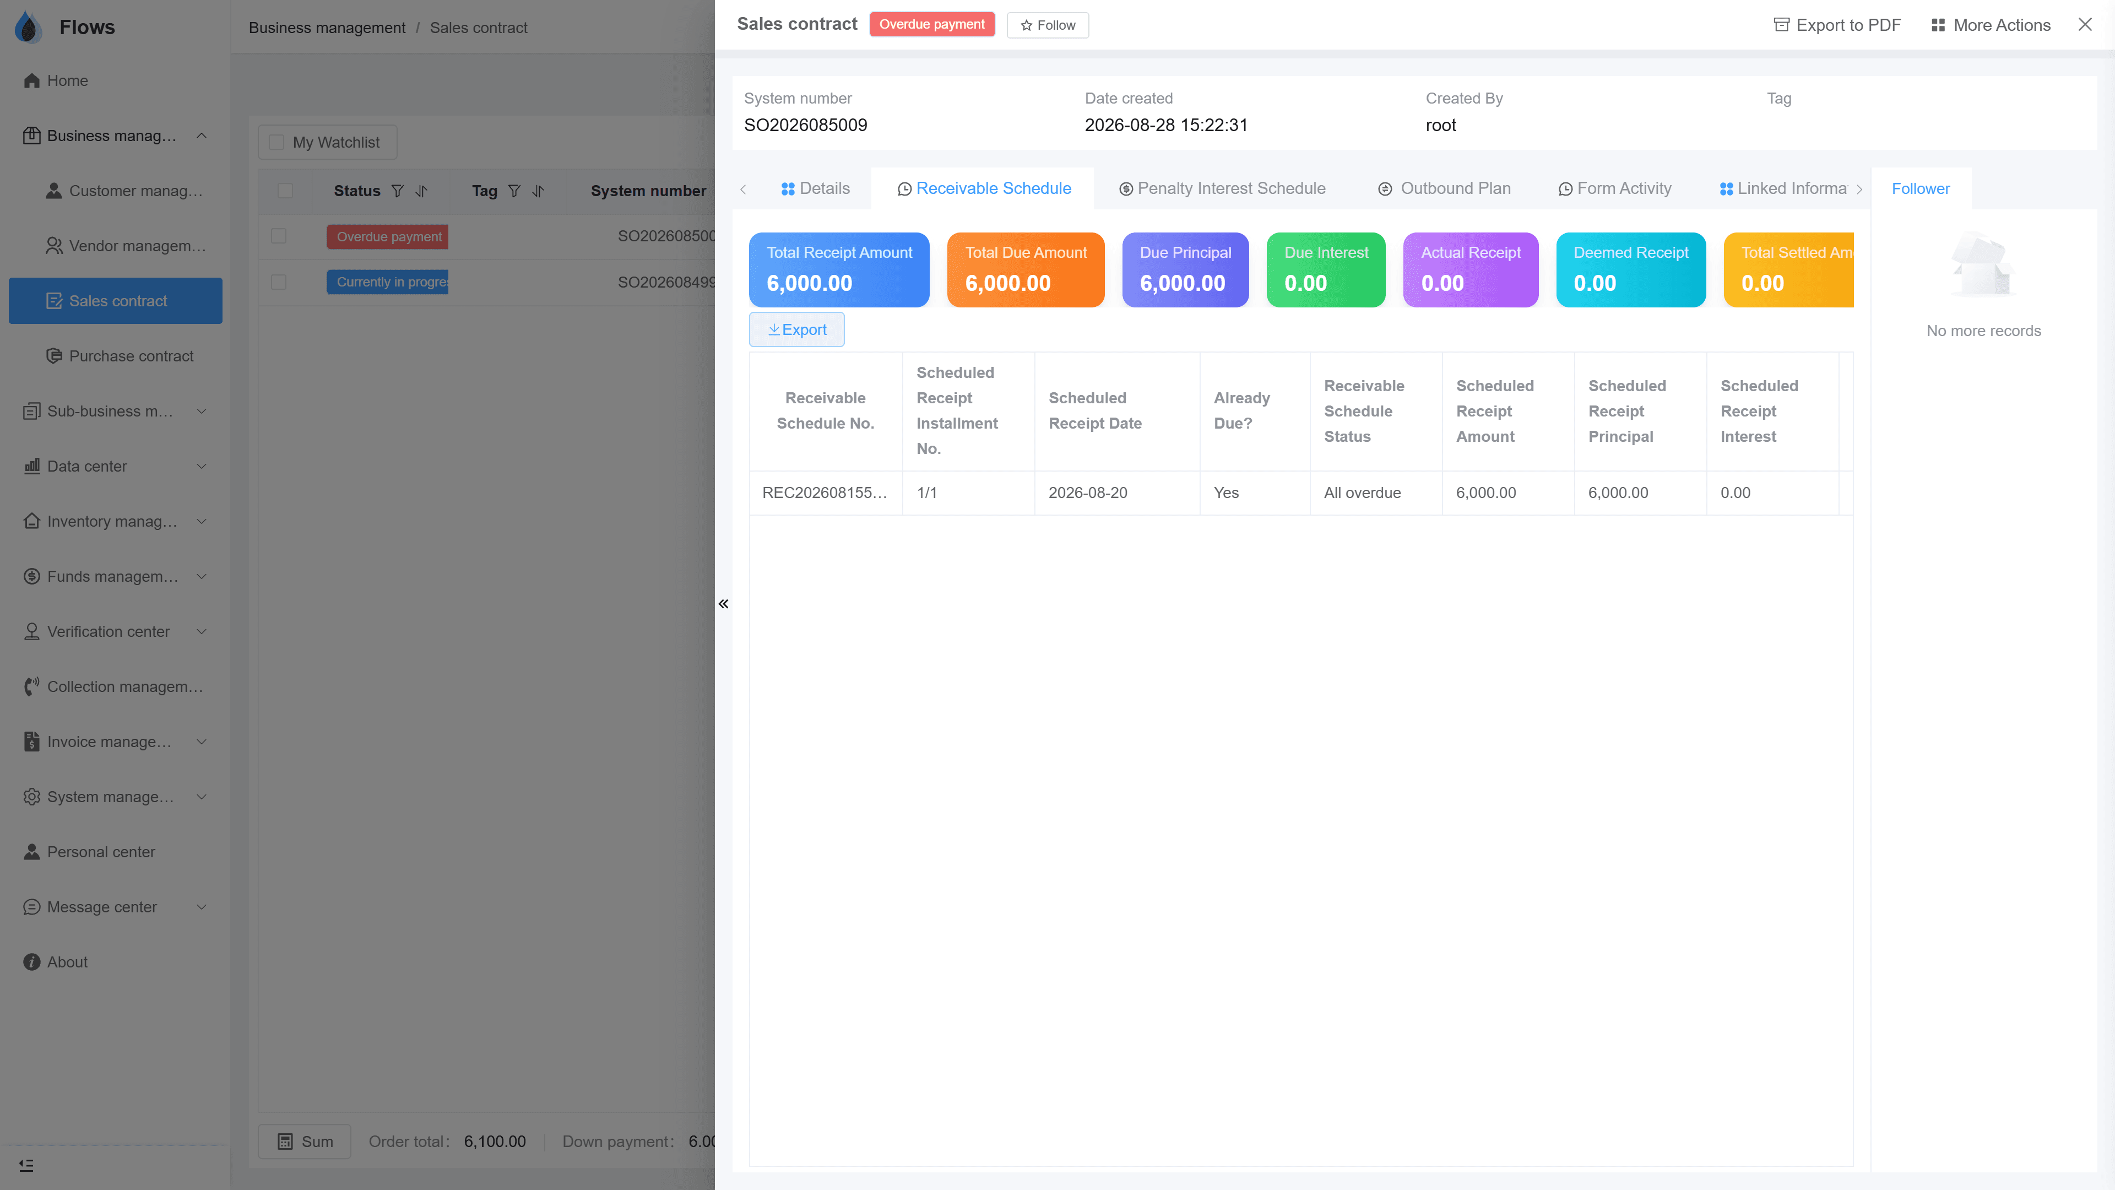Viewport: 2115px width, 1190px height.
Task: Click the Due Principal card
Action: pyautogui.click(x=1185, y=269)
